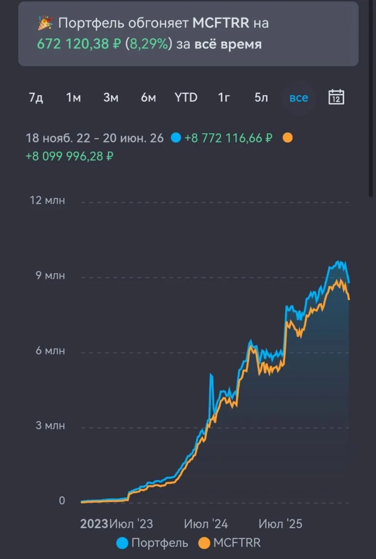Toggle the MCFTRR legend series
Screen dimensions: 376x559
click(x=229, y=543)
